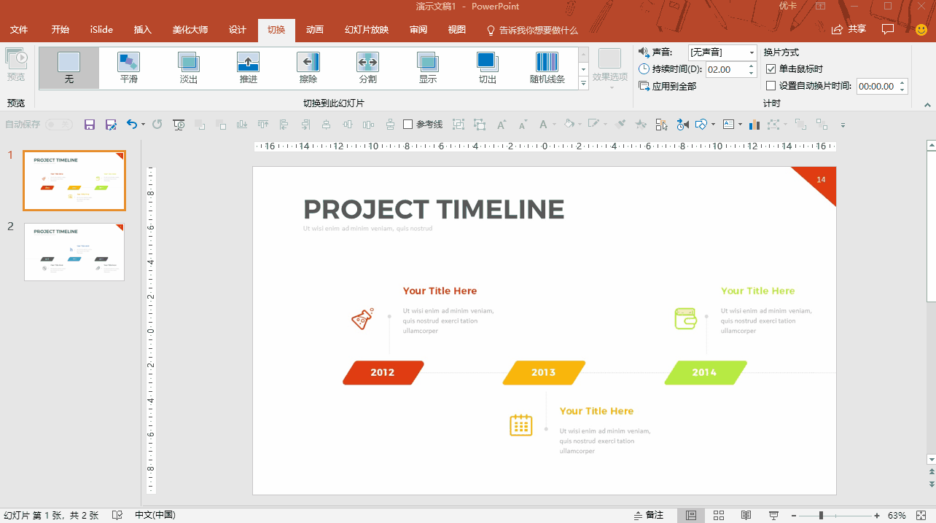Pick the 随机线条 (Random Bars) transition
The height and width of the screenshot is (523, 936).
pyautogui.click(x=547, y=68)
